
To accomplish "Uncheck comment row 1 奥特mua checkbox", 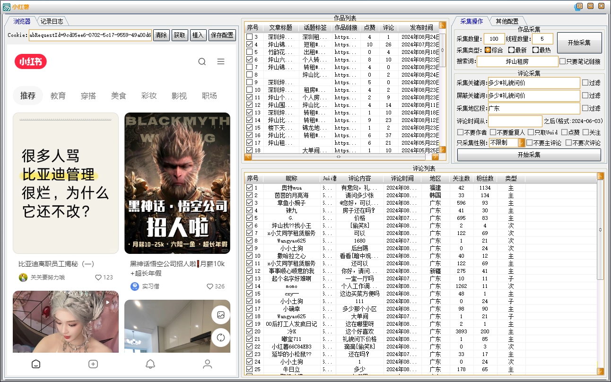I will coord(249,188).
